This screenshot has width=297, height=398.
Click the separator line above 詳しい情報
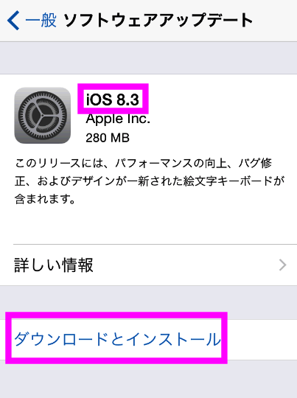155,245
